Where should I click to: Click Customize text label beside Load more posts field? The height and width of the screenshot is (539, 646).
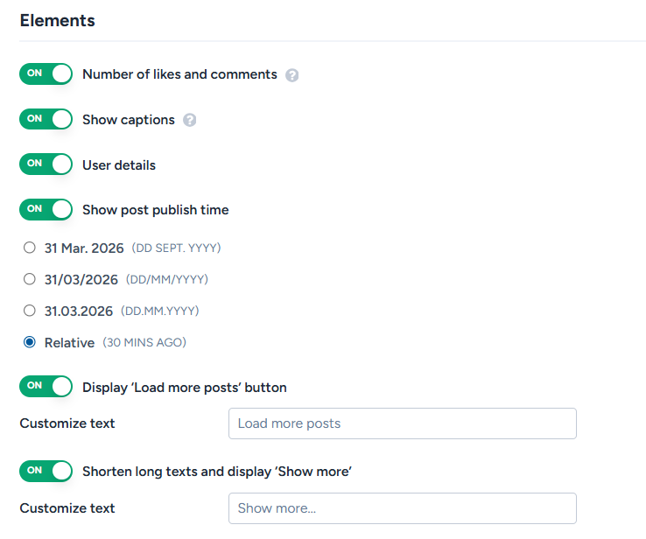[x=67, y=423]
